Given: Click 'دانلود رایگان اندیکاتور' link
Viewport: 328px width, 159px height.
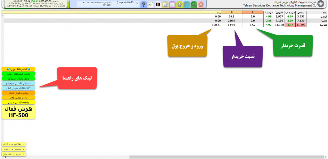Looking at the screenshot, I should [19, 79].
